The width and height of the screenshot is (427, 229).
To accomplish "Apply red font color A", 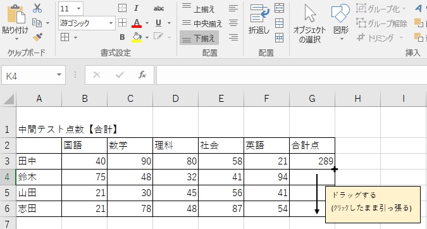I will pyautogui.click(x=137, y=23).
